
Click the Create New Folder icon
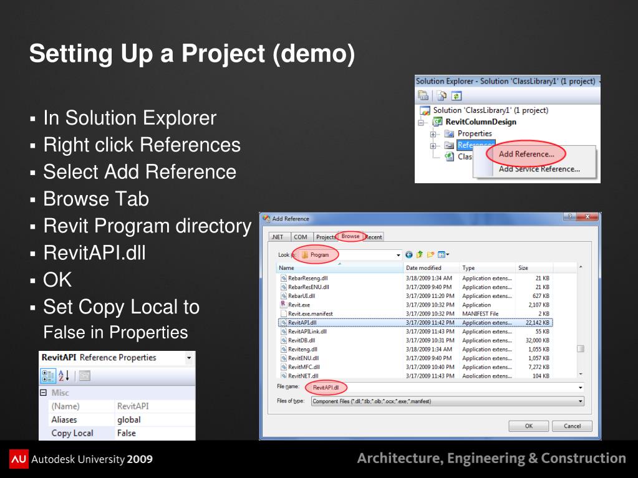(x=430, y=254)
